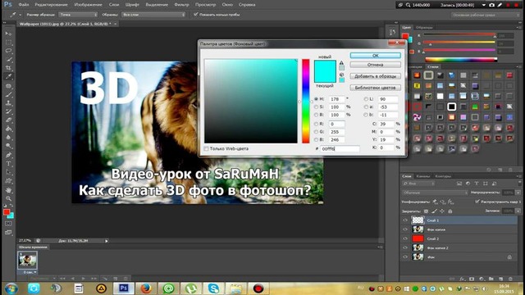Open the Фильтр menu
The height and width of the screenshot is (295, 525).
[182, 5]
